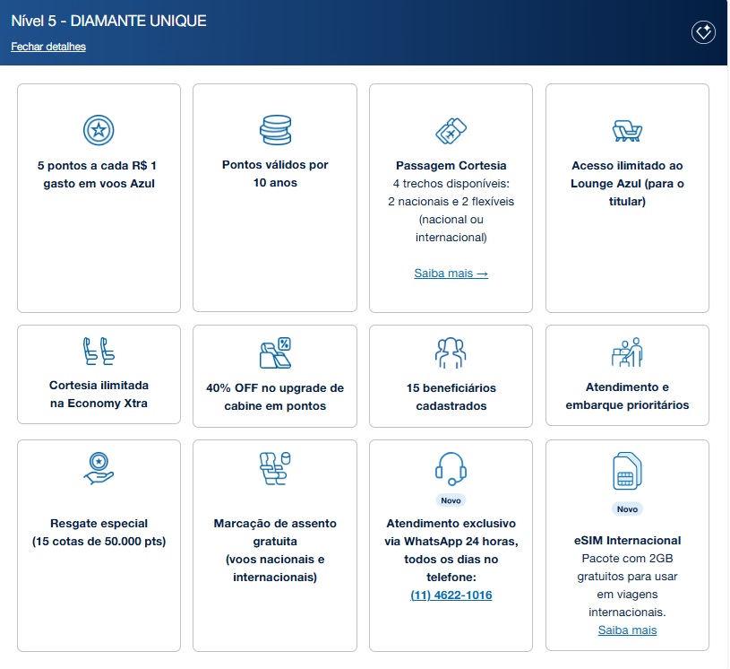Viewport: 730px width, 669px height.
Task: Open Saiba mais link under eSIM Internacional
Action: click(x=627, y=630)
